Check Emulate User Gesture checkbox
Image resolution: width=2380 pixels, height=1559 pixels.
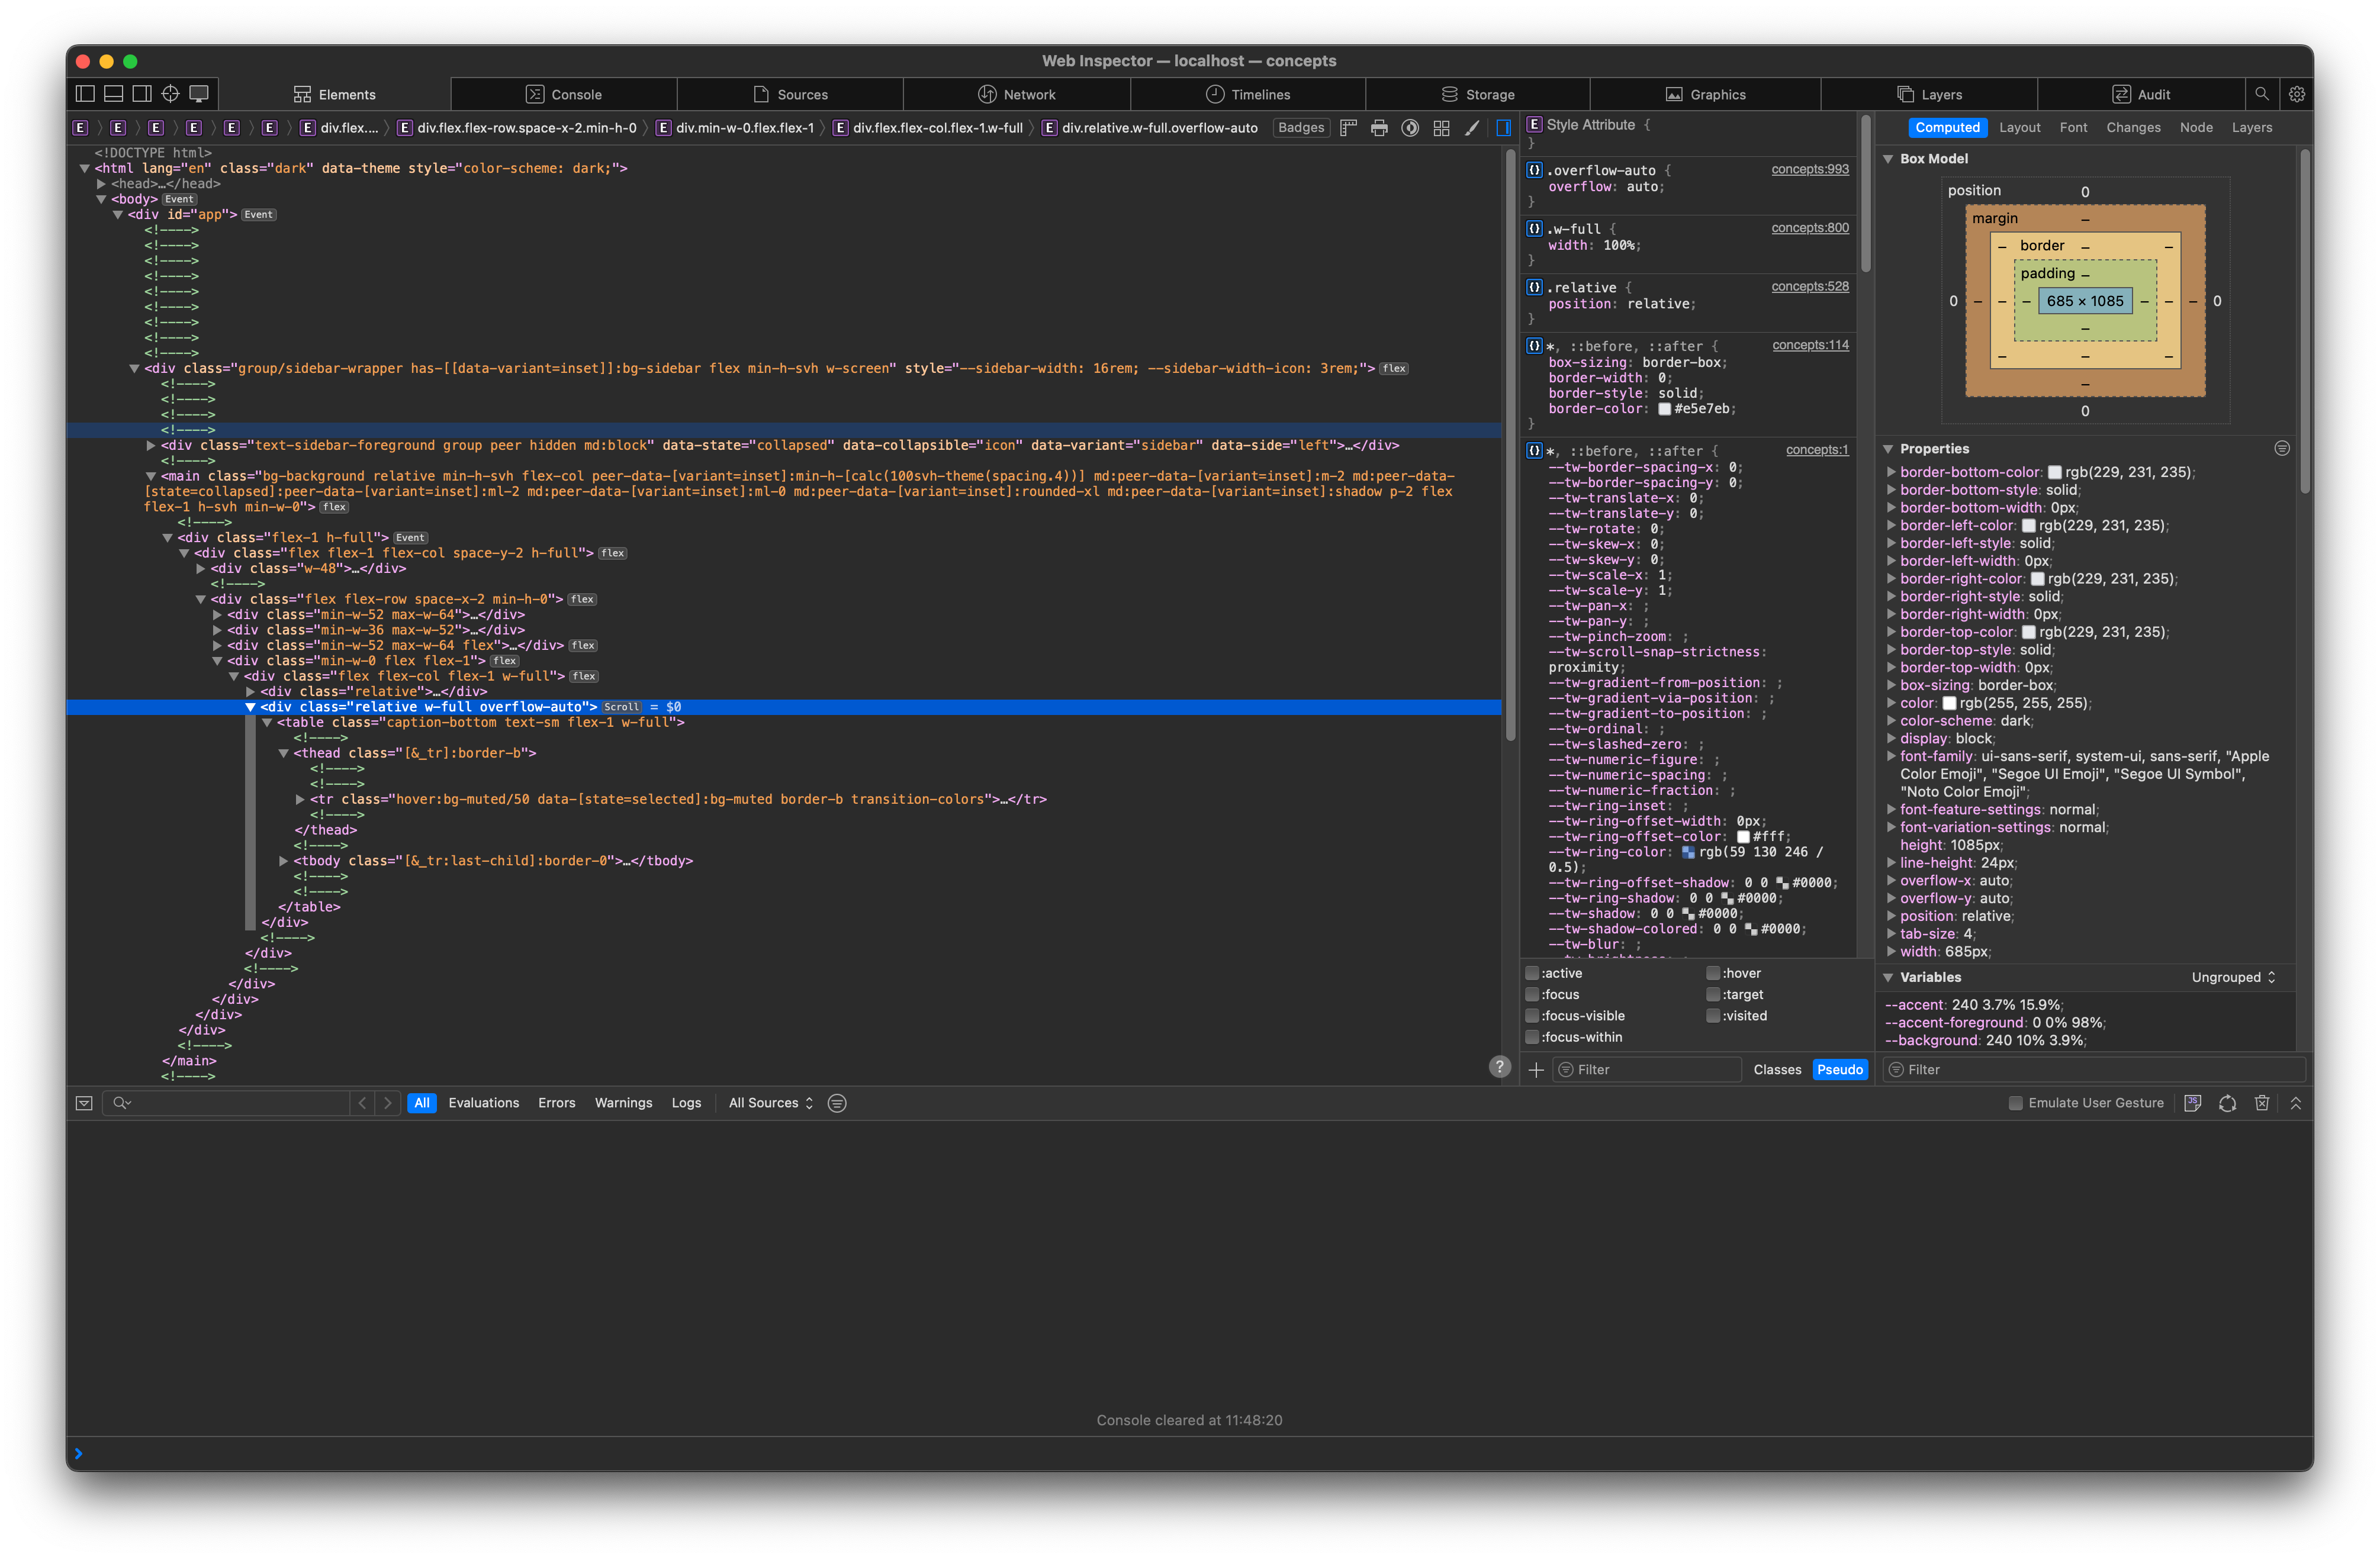coord(2016,1103)
